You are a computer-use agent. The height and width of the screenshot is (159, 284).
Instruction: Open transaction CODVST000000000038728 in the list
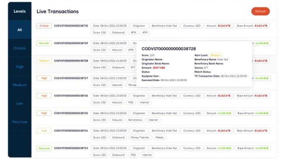click(x=71, y=61)
